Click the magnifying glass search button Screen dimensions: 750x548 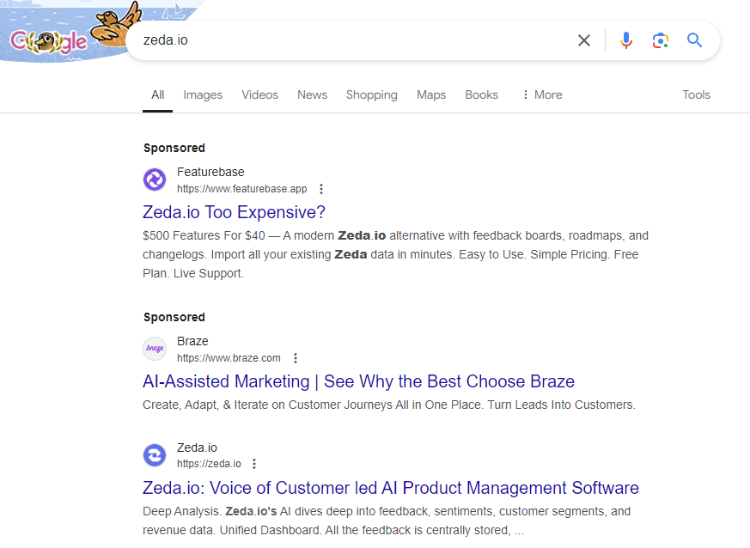694,40
